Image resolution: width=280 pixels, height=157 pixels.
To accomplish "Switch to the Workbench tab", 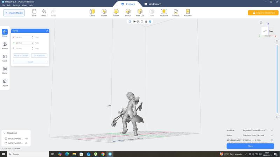I will pos(153,4).
